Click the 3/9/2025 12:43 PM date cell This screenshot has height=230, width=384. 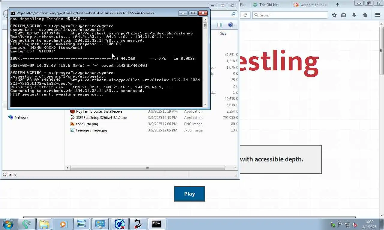pos(163,118)
